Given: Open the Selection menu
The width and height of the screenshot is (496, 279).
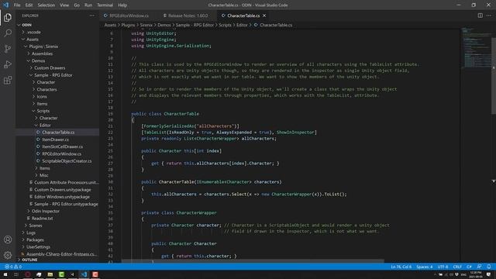Looking at the screenshot, I should [46, 5].
